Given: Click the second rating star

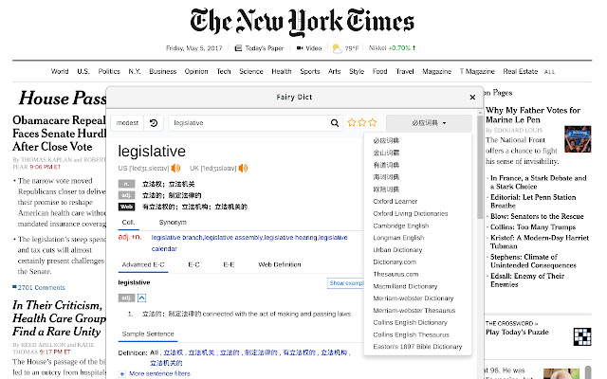Looking at the screenshot, I should point(362,122).
